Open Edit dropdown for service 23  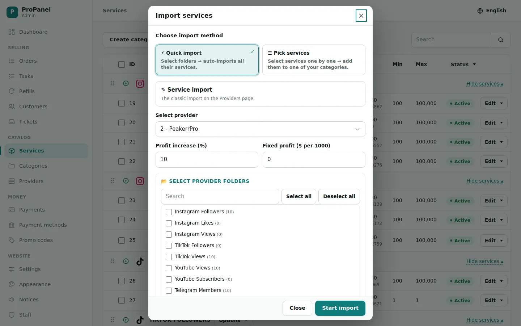pyautogui.click(x=494, y=201)
